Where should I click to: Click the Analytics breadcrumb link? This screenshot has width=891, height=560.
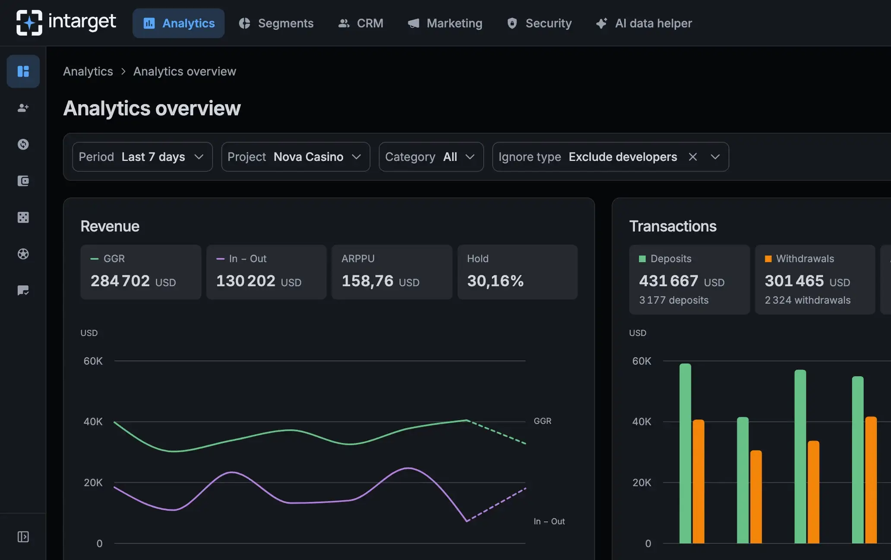pyautogui.click(x=88, y=71)
